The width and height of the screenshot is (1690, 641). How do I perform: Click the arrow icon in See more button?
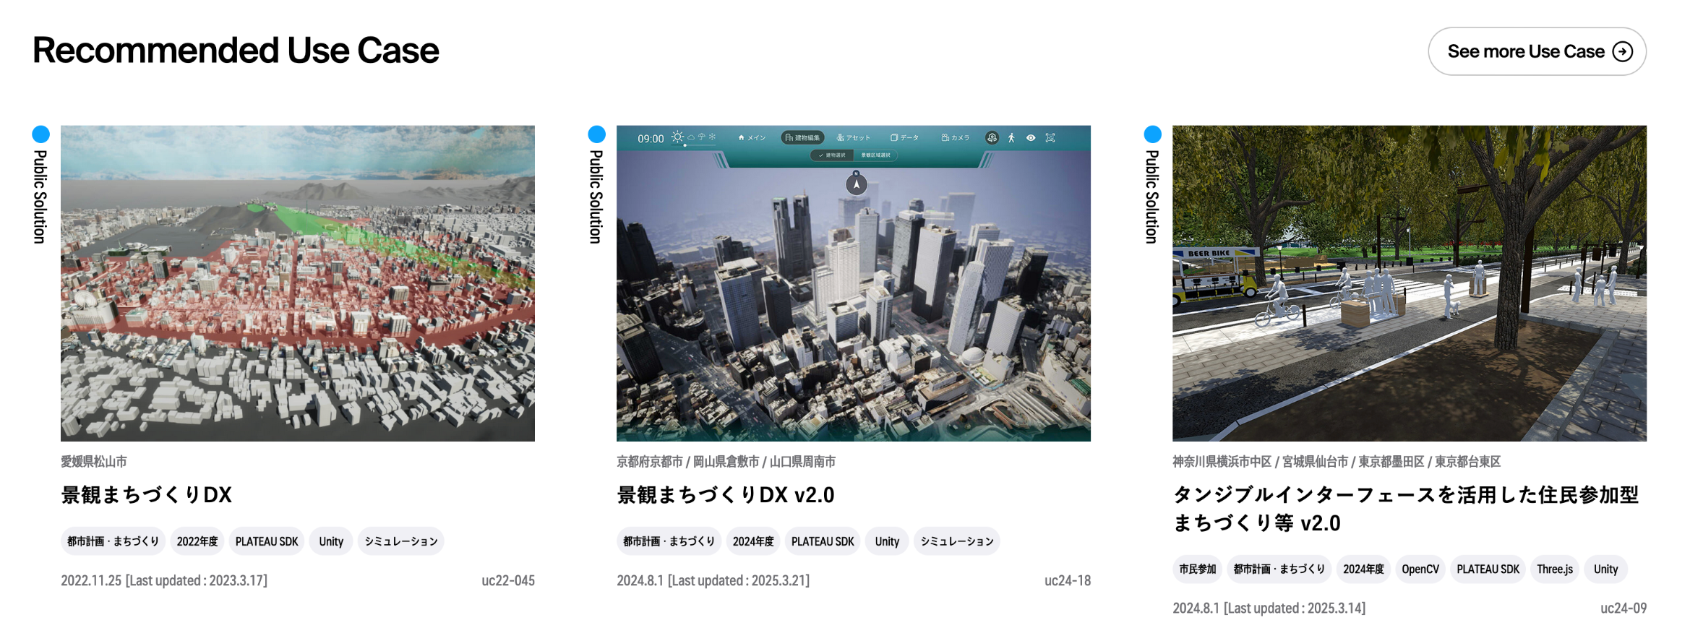click(1623, 51)
